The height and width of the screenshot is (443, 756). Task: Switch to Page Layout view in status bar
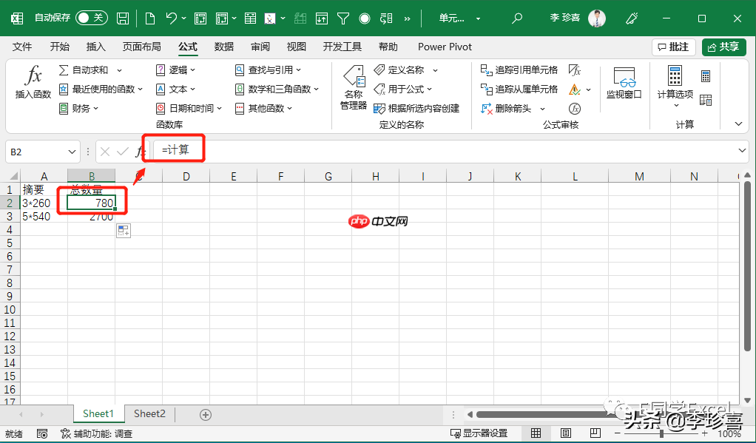point(566,433)
